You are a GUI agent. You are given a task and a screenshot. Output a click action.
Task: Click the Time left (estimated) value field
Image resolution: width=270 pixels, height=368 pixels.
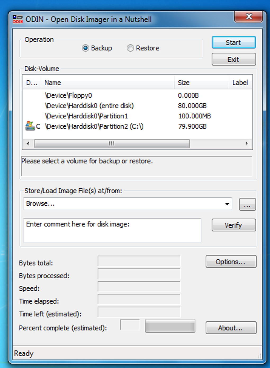[x=139, y=312]
